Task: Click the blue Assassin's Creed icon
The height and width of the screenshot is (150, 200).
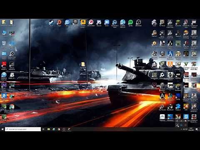Action: [x=170, y=54]
